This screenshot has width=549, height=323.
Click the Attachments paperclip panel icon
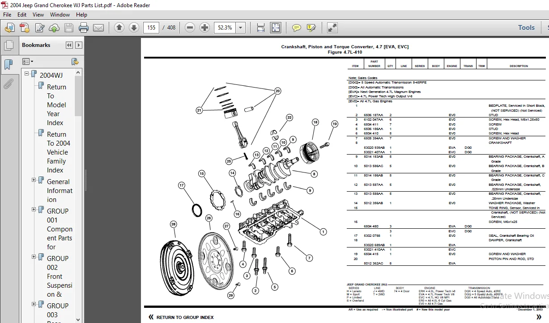[x=9, y=84]
